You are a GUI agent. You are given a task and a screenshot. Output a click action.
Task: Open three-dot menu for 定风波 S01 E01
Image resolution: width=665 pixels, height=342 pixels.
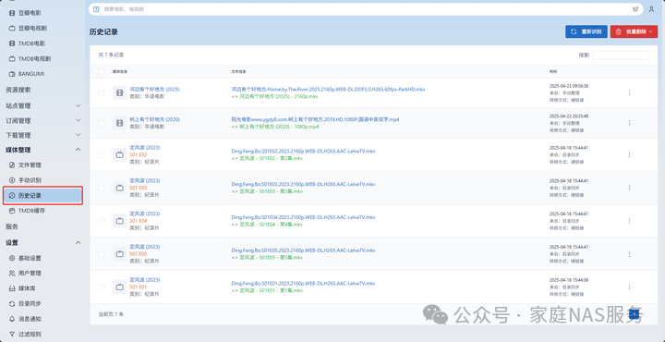point(629,287)
